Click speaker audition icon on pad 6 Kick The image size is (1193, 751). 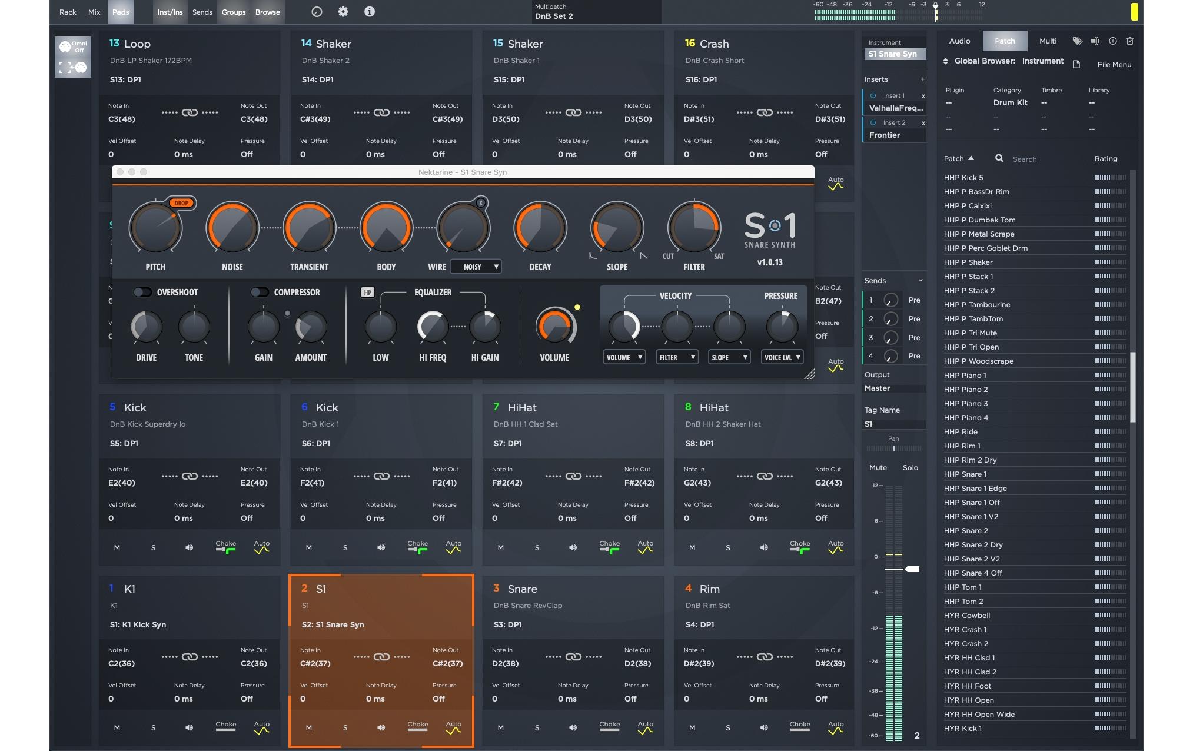381,548
